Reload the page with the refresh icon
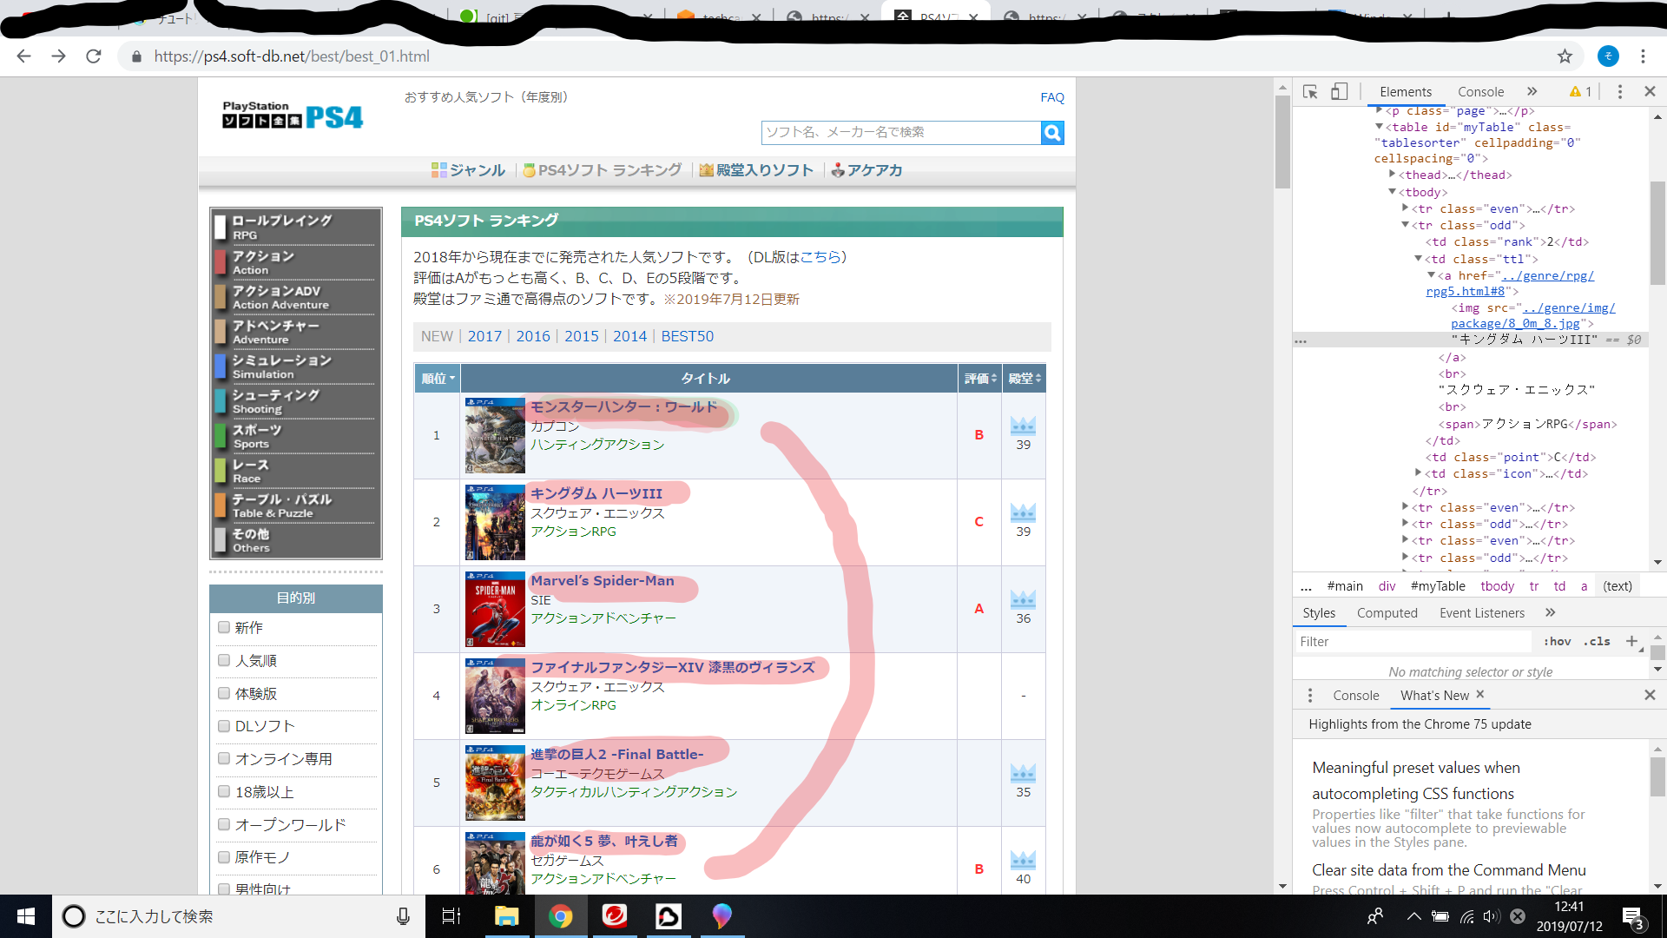Viewport: 1667px width, 938px height. pos(94,56)
